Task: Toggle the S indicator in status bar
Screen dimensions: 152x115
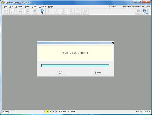Action: 47,112
